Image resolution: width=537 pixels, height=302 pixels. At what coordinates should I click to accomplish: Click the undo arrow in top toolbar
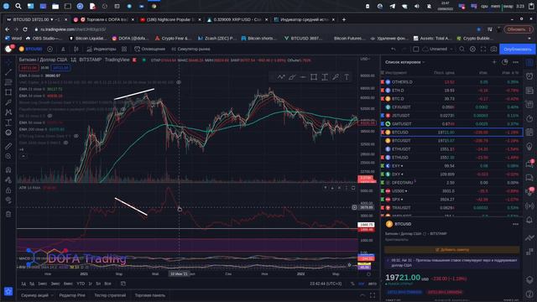click(x=394, y=49)
